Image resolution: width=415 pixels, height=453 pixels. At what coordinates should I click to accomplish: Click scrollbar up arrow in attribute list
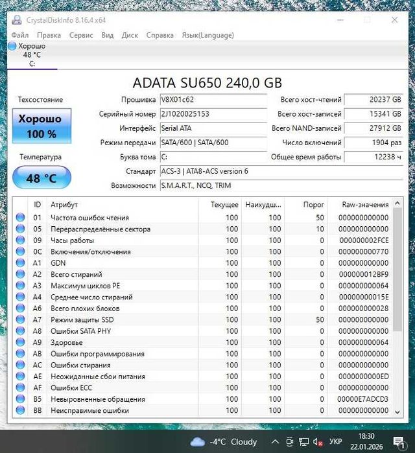pos(397,203)
